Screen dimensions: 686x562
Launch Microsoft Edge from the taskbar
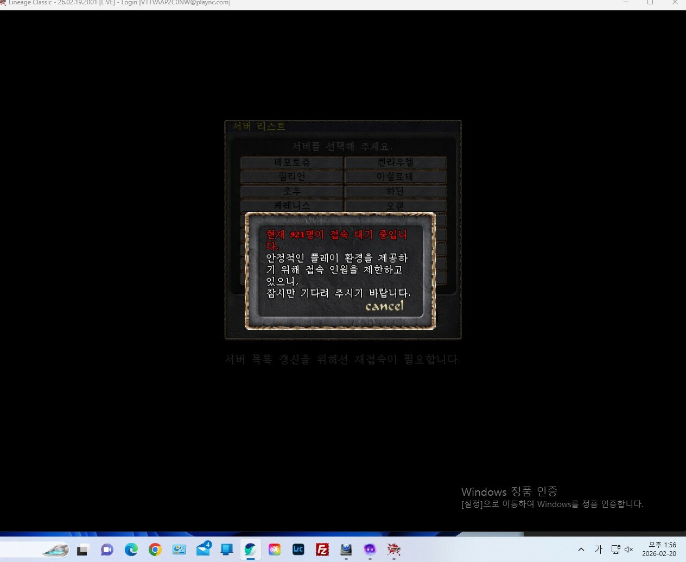pos(131,550)
